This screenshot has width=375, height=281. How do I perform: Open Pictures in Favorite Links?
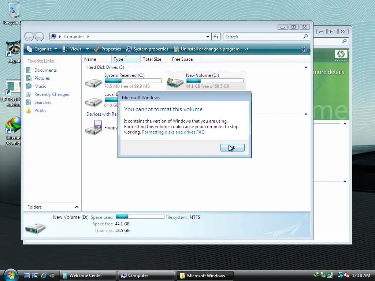[x=42, y=78]
